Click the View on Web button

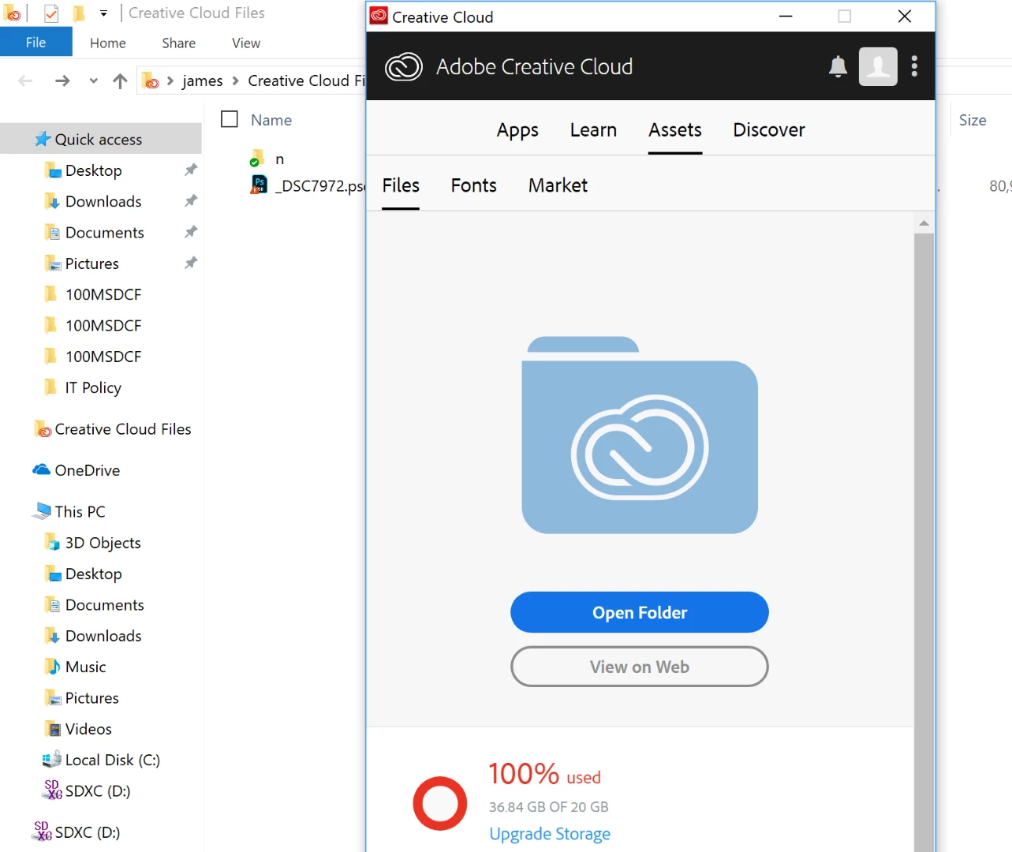coord(640,667)
